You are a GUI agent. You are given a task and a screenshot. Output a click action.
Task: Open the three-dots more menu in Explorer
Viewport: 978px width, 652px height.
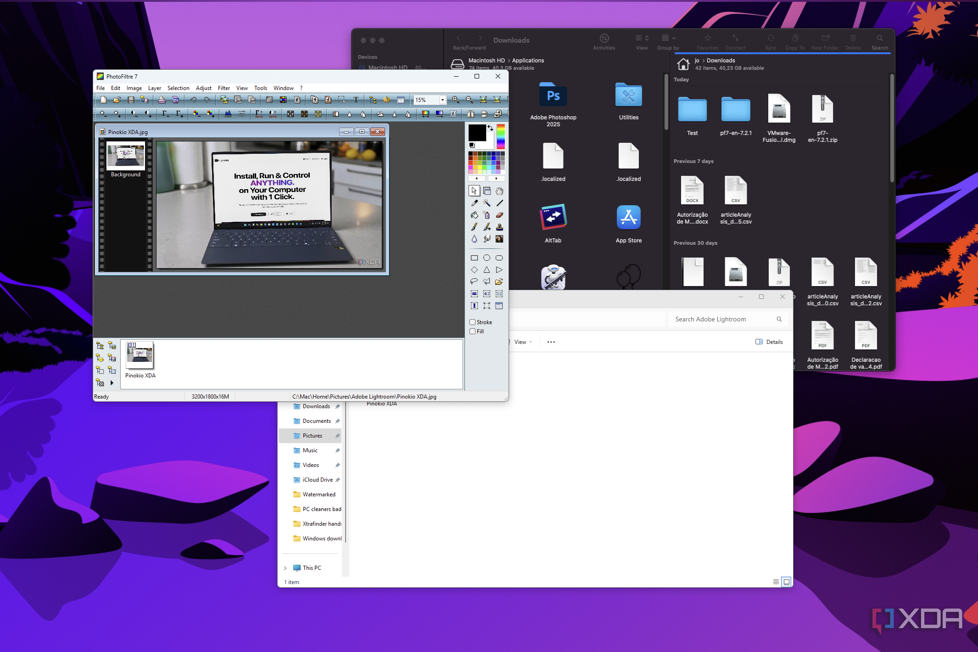pyautogui.click(x=551, y=342)
